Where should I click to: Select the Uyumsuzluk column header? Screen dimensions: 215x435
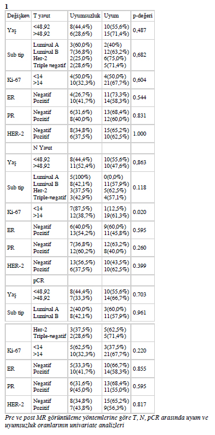click(x=85, y=16)
